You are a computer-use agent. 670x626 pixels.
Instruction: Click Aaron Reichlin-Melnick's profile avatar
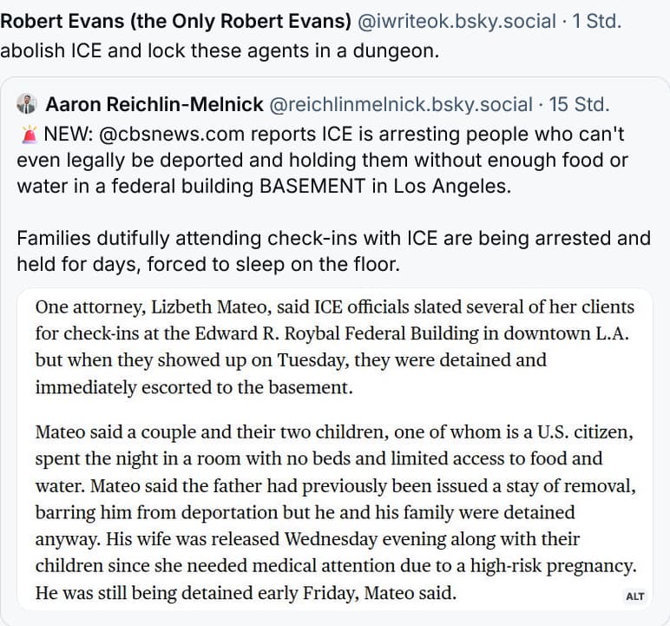coord(26,105)
